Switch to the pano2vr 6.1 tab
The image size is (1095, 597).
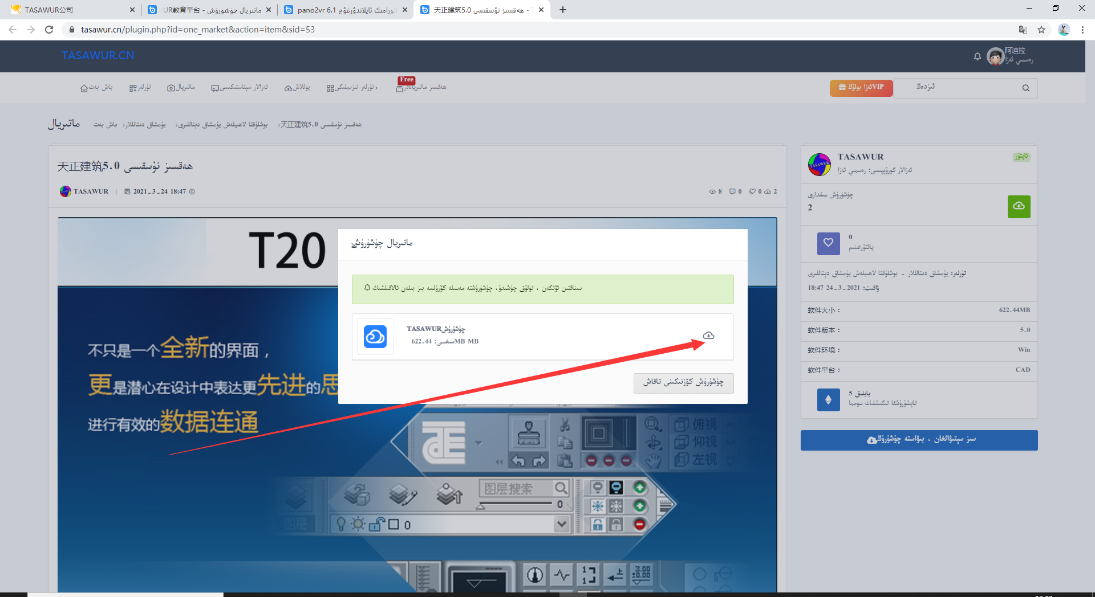[x=345, y=10]
